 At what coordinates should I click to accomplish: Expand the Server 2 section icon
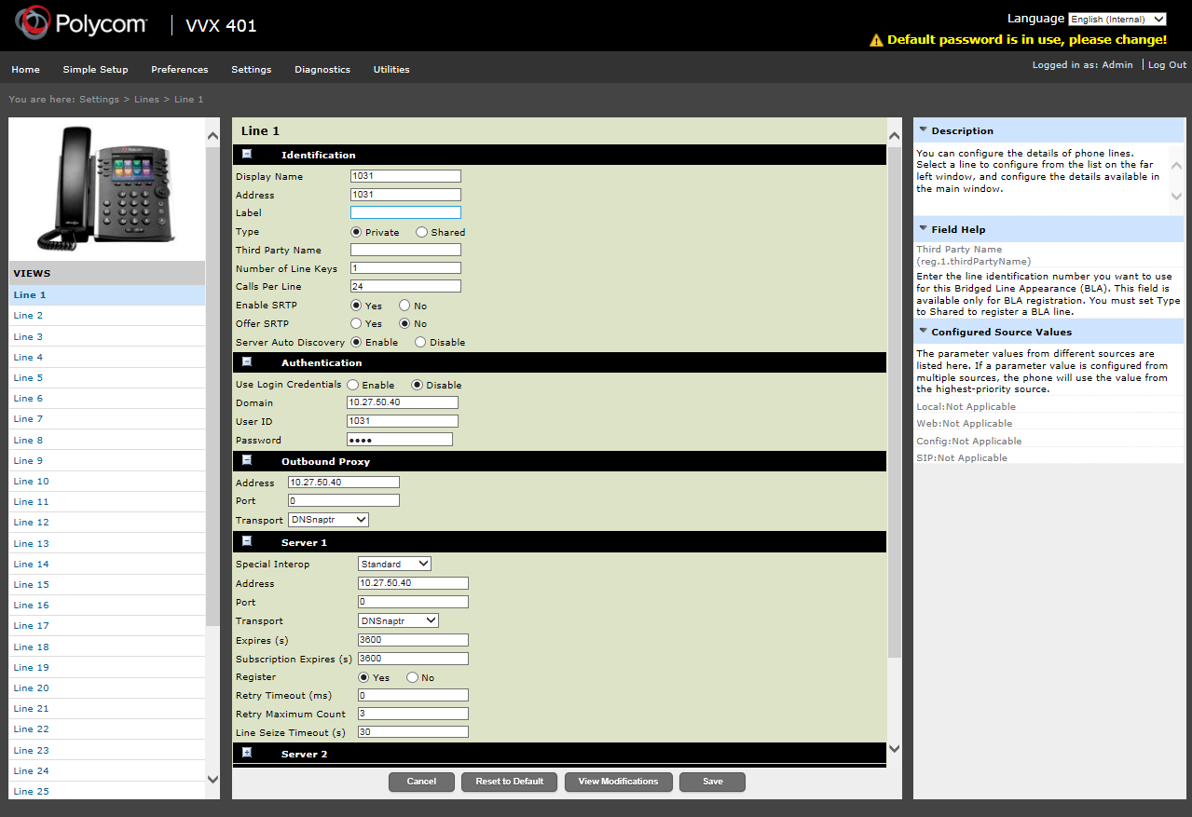click(x=247, y=753)
